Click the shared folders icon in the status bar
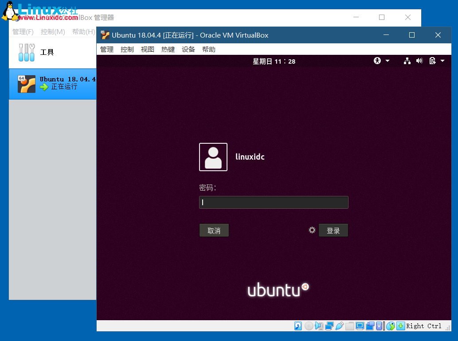458x341 pixels. tap(349, 326)
